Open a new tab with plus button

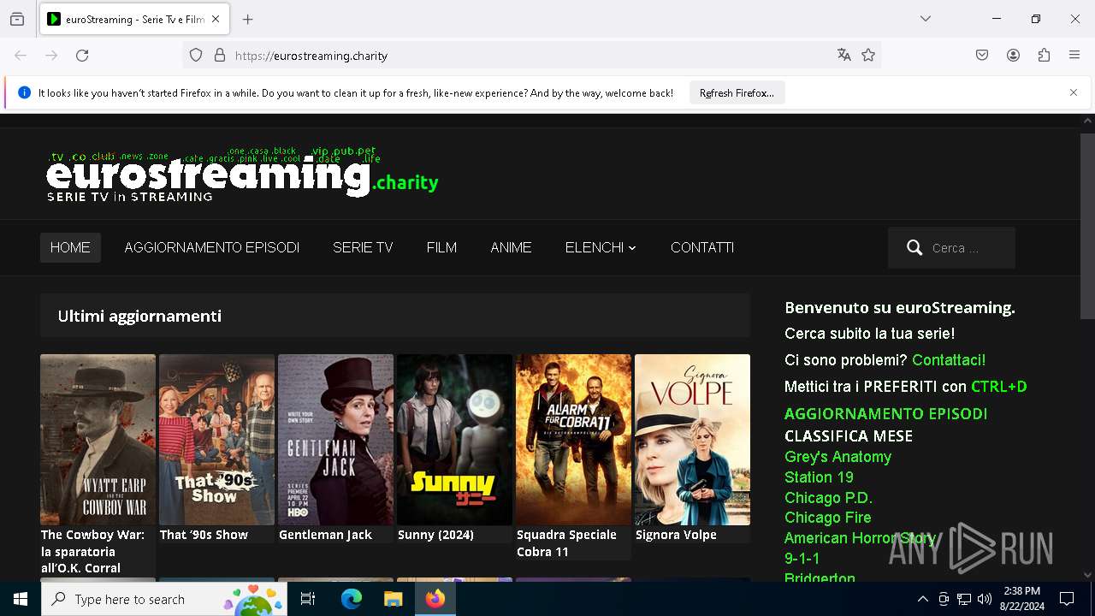(x=248, y=19)
